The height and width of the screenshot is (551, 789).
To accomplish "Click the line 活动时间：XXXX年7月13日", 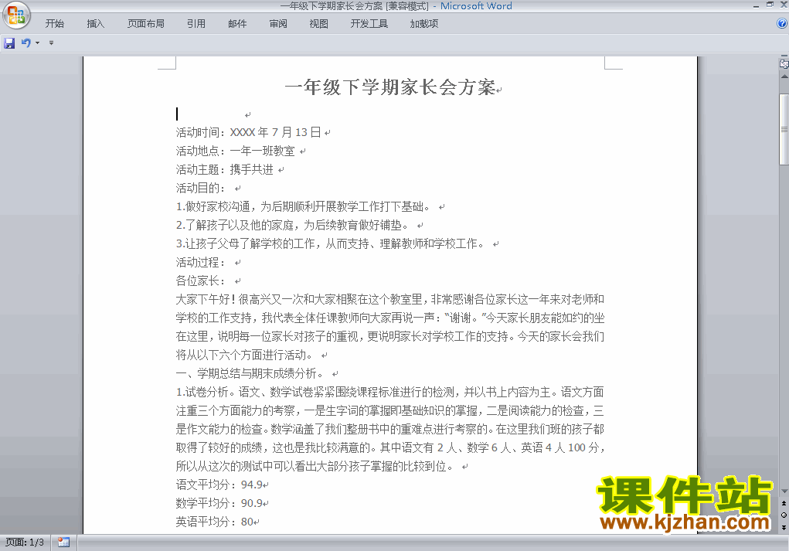I will [249, 132].
